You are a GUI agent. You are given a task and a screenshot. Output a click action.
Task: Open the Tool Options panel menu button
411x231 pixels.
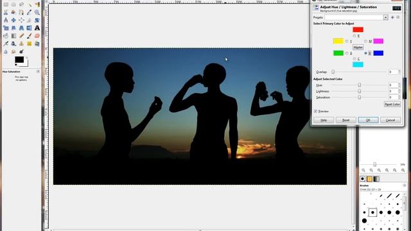point(38,71)
